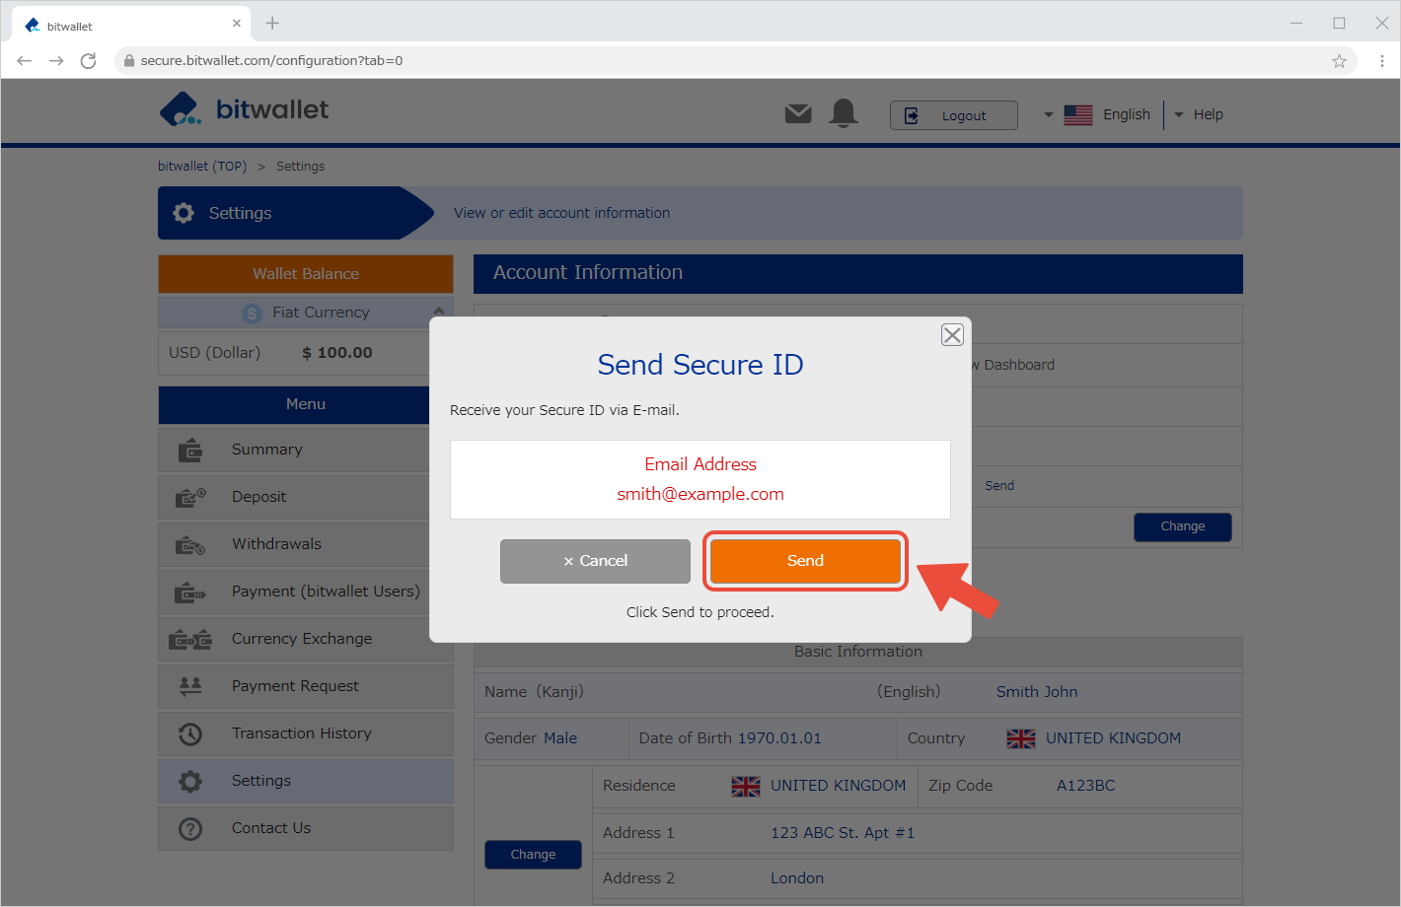Viewport: 1401px width, 907px height.
Task: Collapse the Fiat Currency section
Action: coord(438,312)
